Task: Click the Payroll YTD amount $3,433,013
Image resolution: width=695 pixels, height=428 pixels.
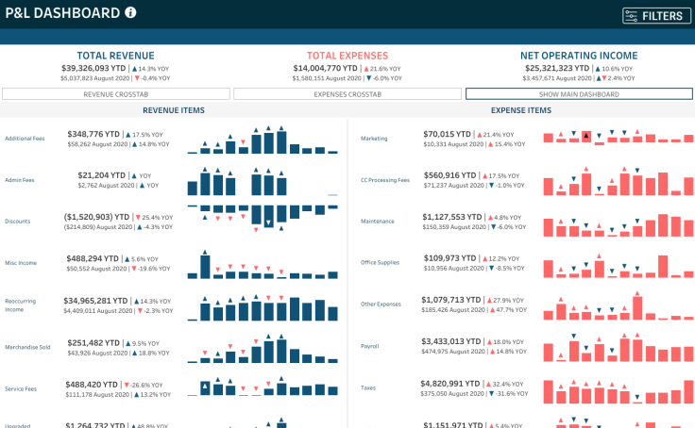Action: [451, 341]
